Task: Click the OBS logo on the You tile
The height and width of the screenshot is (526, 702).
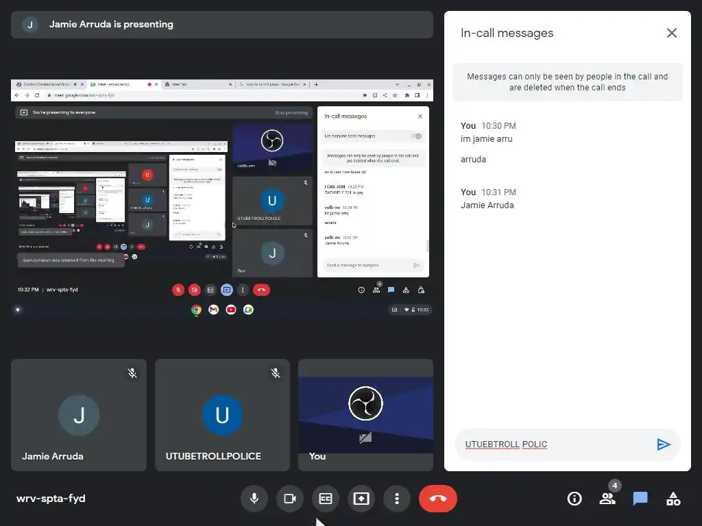Action: [365, 403]
